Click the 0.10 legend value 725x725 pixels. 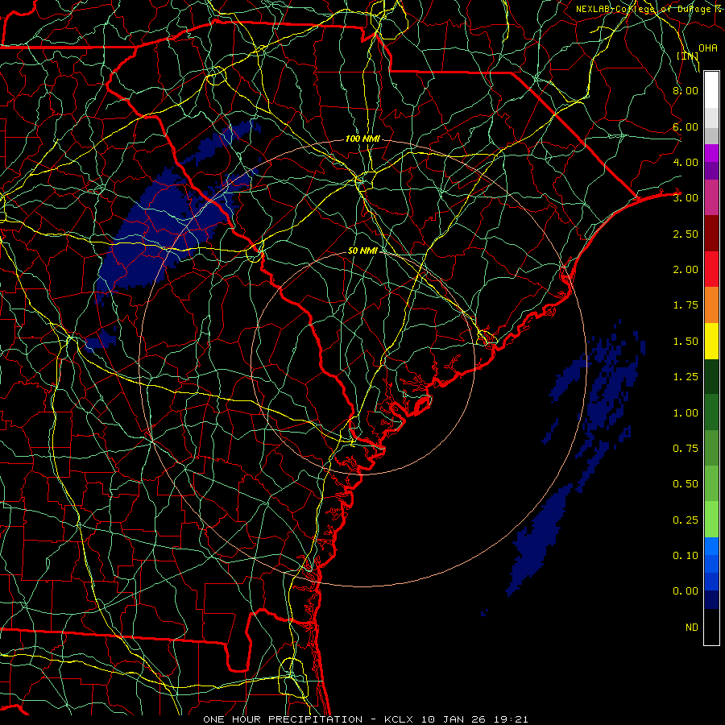[x=686, y=555]
